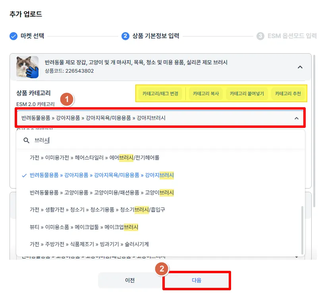
Task: Click the step 3 ESM 옵션모드 입력 number icon
Action: 260,36
